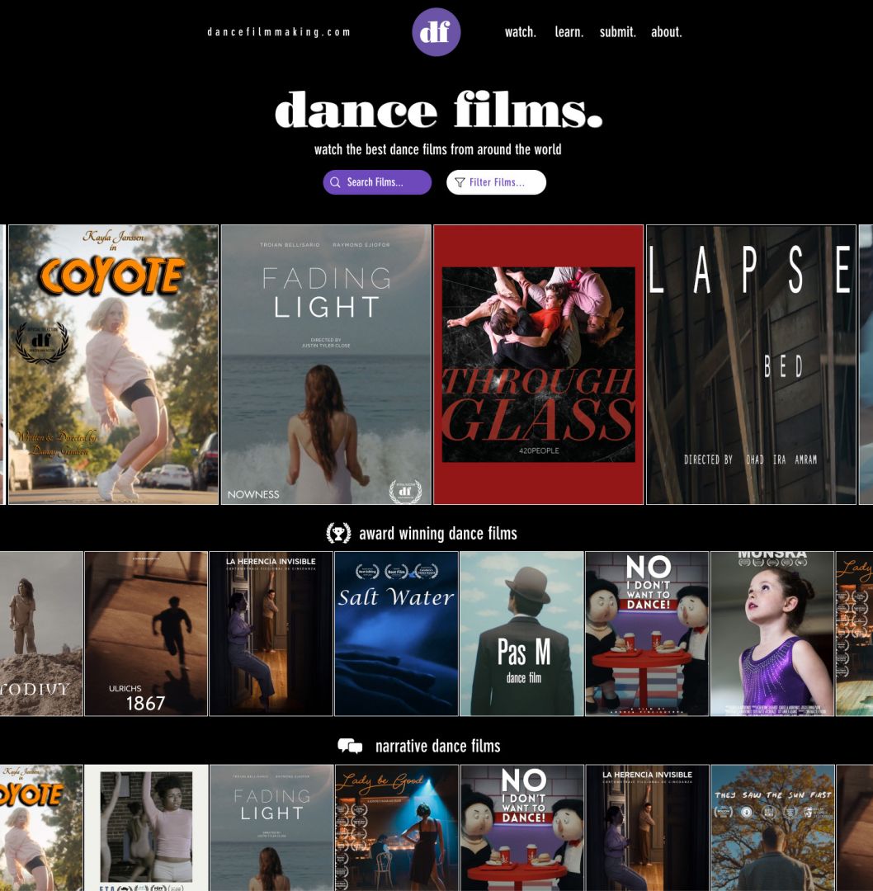873x891 pixels.
Task: Open the about. page link
Action: pyautogui.click(x=666, y=32)
